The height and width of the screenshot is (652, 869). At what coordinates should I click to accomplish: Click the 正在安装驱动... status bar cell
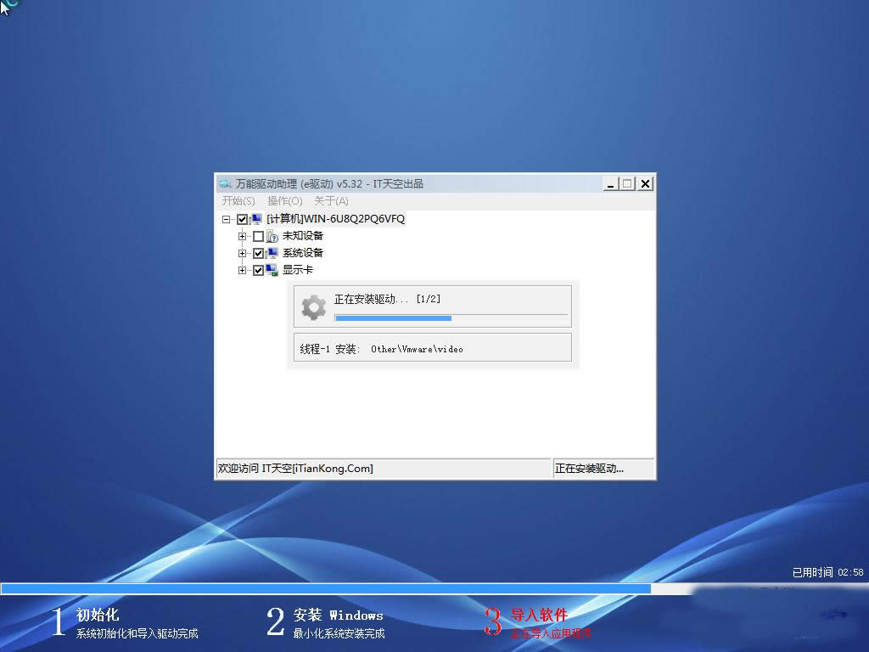pyautogui.click(x=603, y=469)
